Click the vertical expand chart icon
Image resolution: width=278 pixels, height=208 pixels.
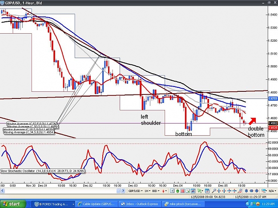[x=229, y=191]
